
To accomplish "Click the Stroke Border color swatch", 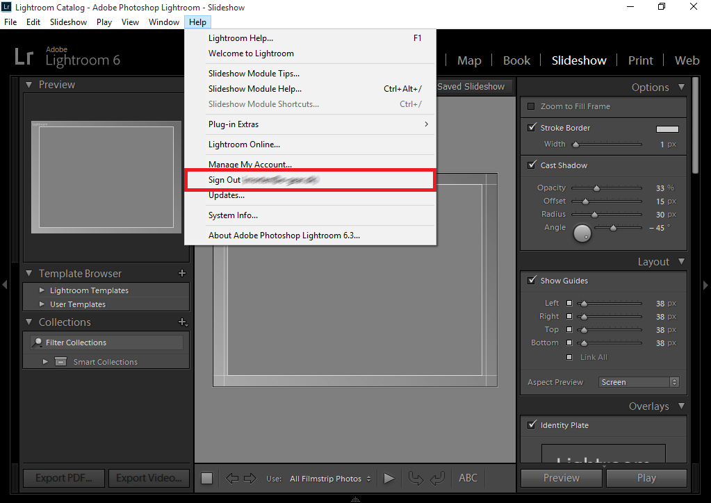I will pos(667,129).
